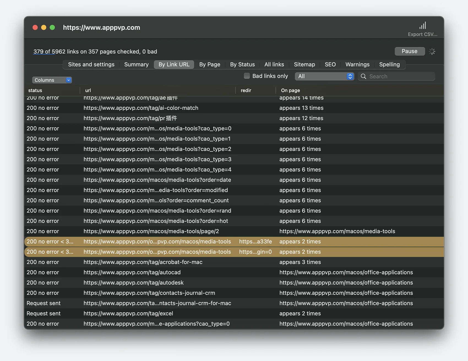
Task: Open the Warnings tab
Action: (x=357, y=64)
